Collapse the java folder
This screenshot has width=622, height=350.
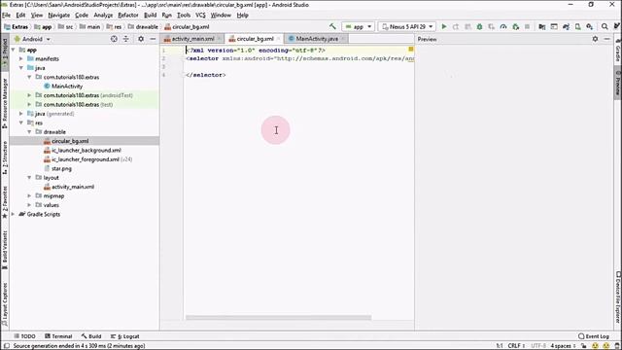21,68
